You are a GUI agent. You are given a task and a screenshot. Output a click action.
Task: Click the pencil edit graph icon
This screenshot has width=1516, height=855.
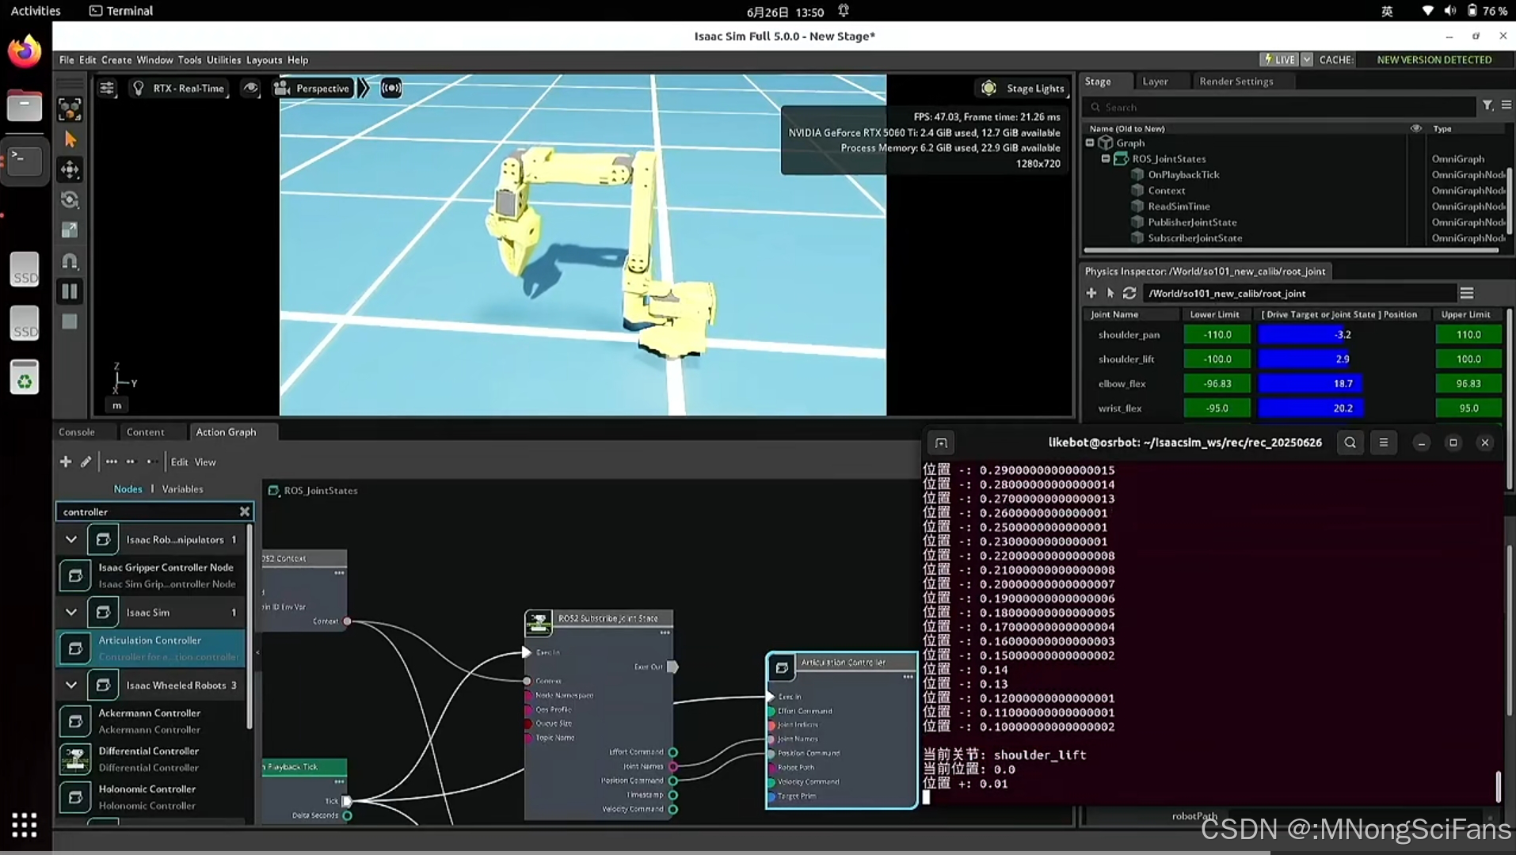click(86, 462)
